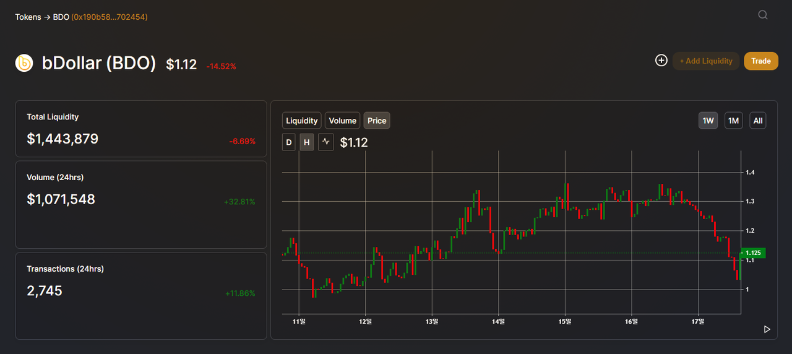Set chart range to All

pyautogui.click(x=758, y=121)
